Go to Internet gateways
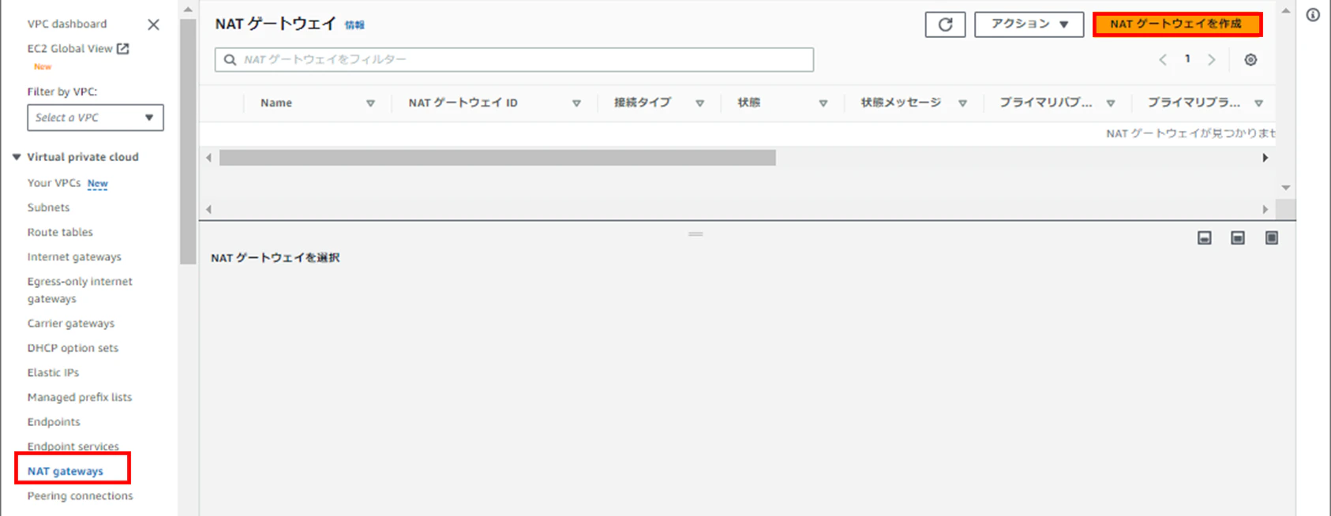The image size is (1331, 516). coord(74,256)
